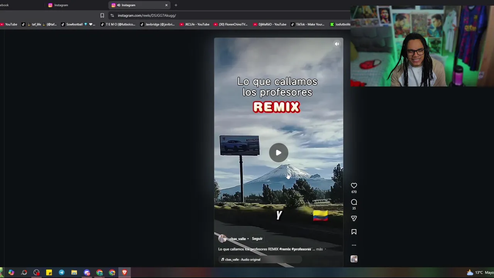Image resolution: width=494 pixels, height=278 pixels.
Task: Open cbas_valle profile avatar
Action: click(x=223, y=239)
